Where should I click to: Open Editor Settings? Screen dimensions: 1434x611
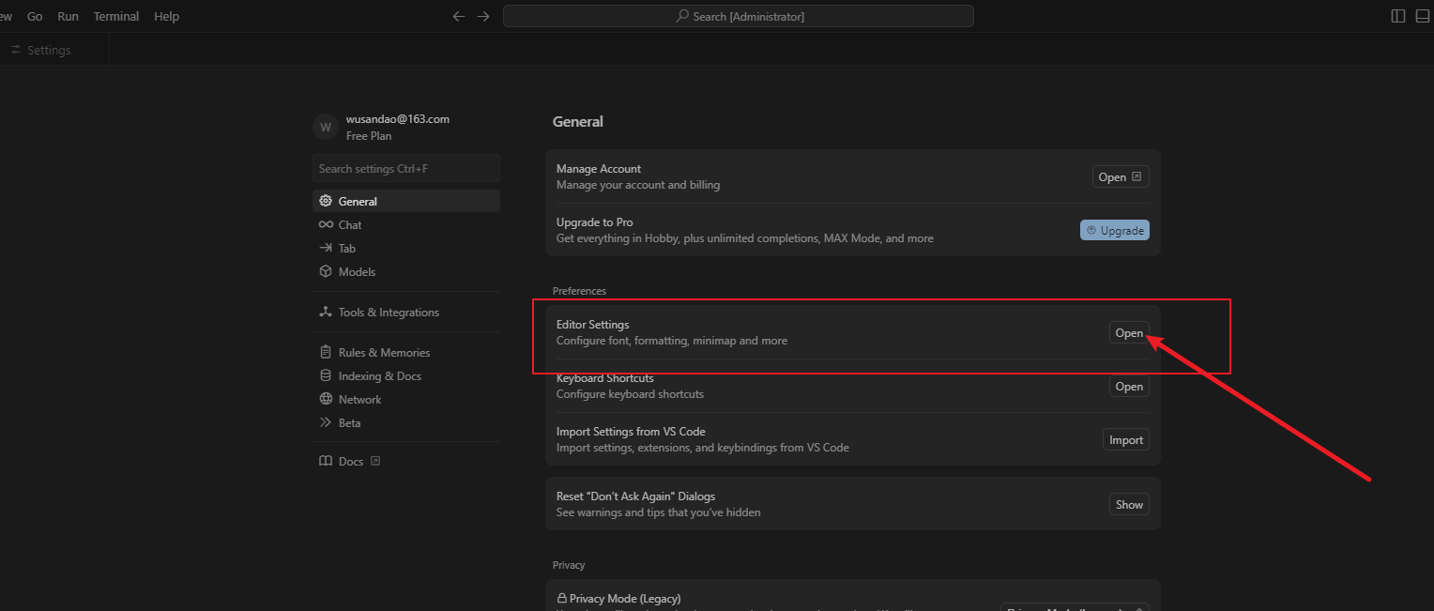pyautogui.click(x=1129, y=333)
